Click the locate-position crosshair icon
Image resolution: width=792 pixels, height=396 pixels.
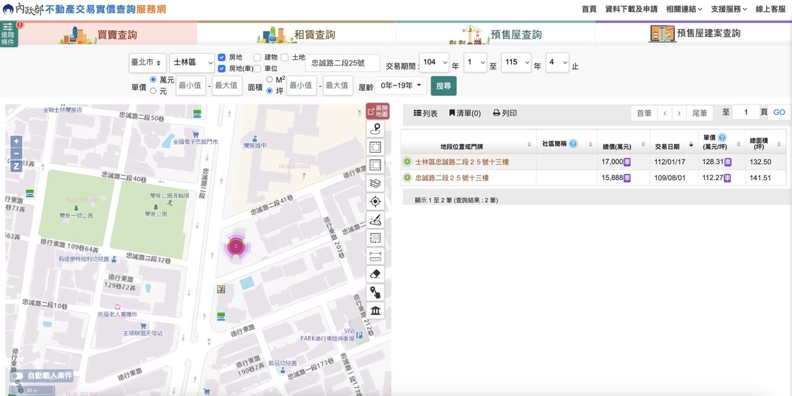(x=375, y=202)
